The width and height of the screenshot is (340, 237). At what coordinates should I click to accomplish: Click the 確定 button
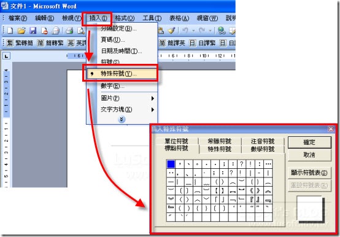pyautogui.click(x=309, y=142)
